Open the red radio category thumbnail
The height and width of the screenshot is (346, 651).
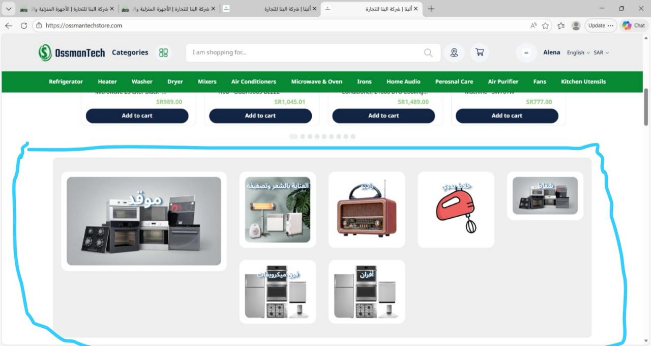367,209
